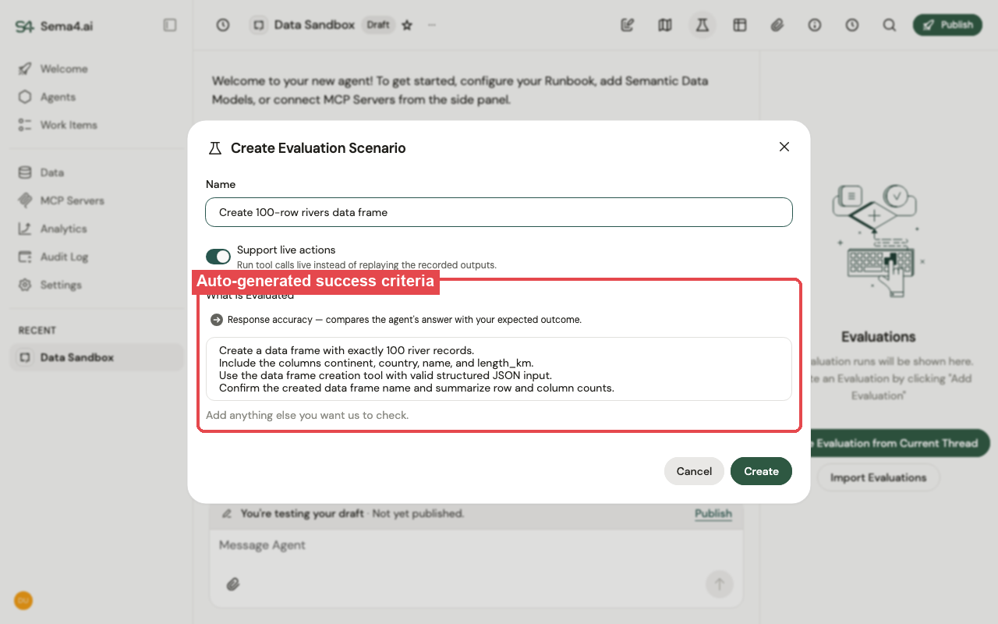Click the Publish button in top bar

coord(947,25)
